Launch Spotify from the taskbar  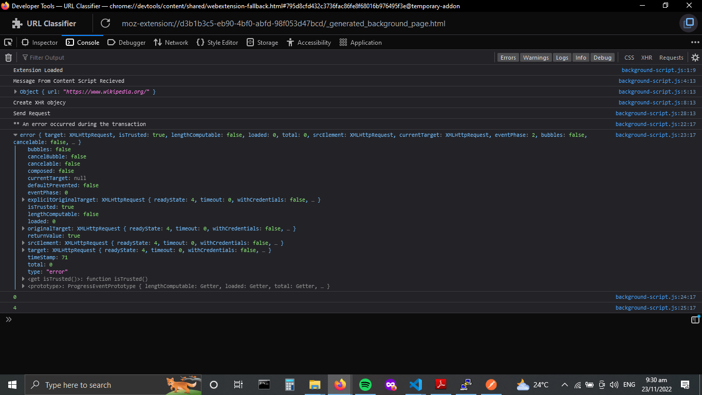tap(365, 384)
